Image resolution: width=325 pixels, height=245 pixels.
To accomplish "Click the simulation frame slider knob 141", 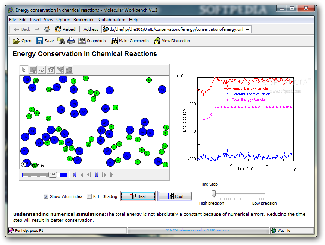I will coord(53,174).
